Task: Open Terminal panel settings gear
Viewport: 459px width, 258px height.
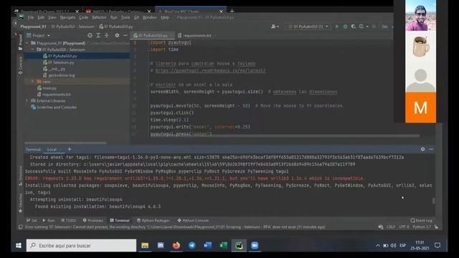Action: (422, 149)
